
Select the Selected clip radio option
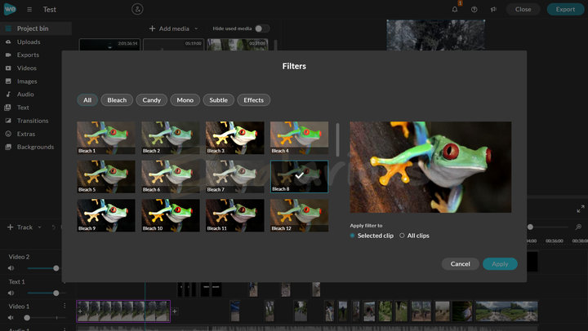click(x=352, y=236)
